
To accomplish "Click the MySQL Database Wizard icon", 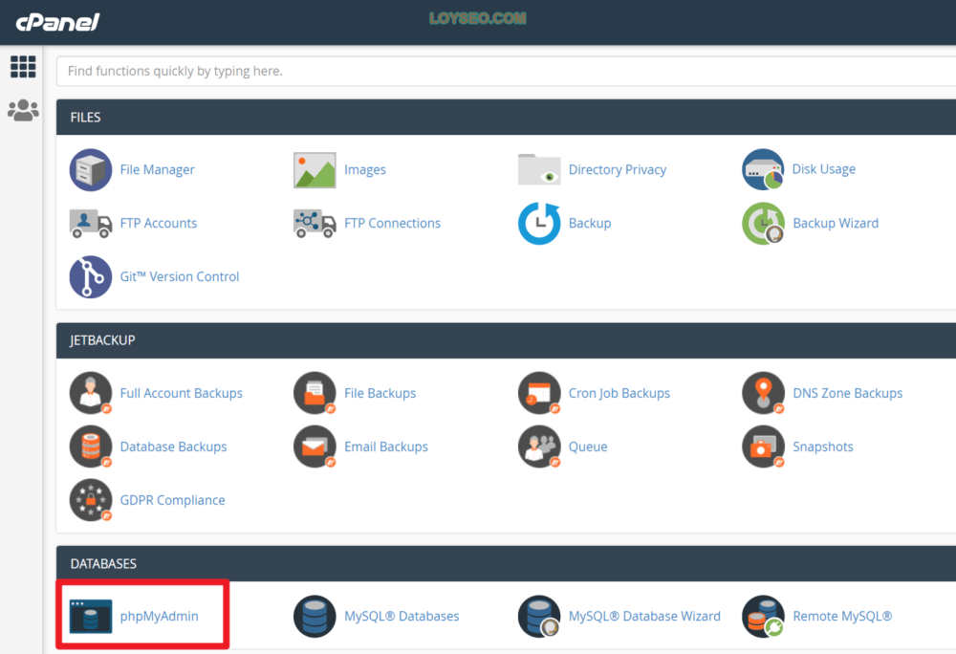I will coord(539,616).
